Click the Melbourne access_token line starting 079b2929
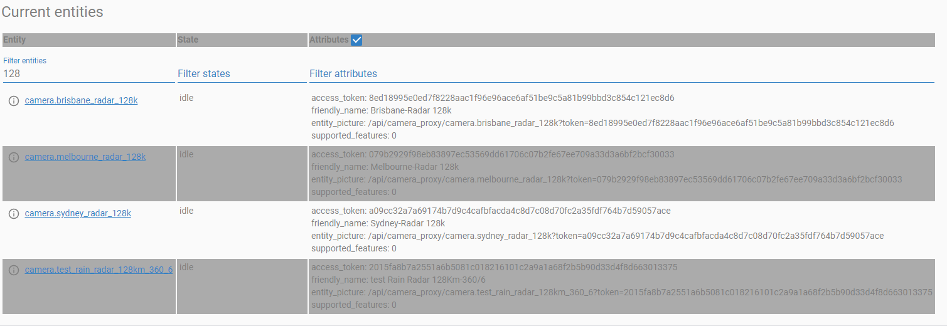Viewport: 947px width, 326px height. click(x=493, y=154)
